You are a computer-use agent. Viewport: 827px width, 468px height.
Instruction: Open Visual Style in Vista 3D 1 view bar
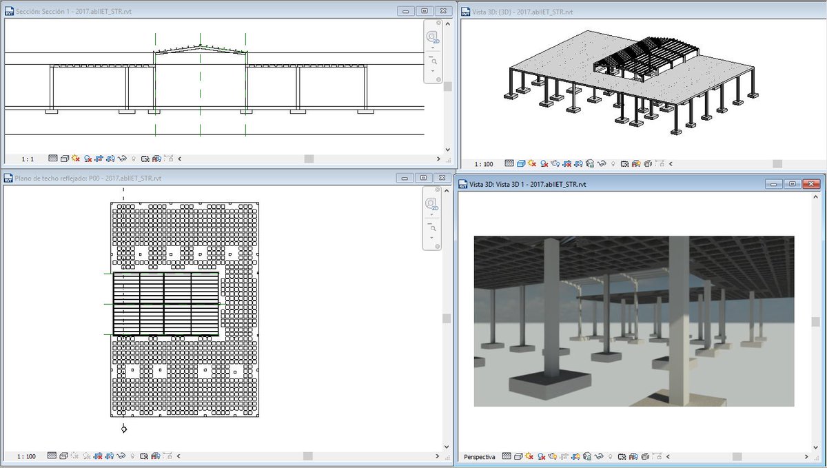pyautogui.click(x=518, y=456)
